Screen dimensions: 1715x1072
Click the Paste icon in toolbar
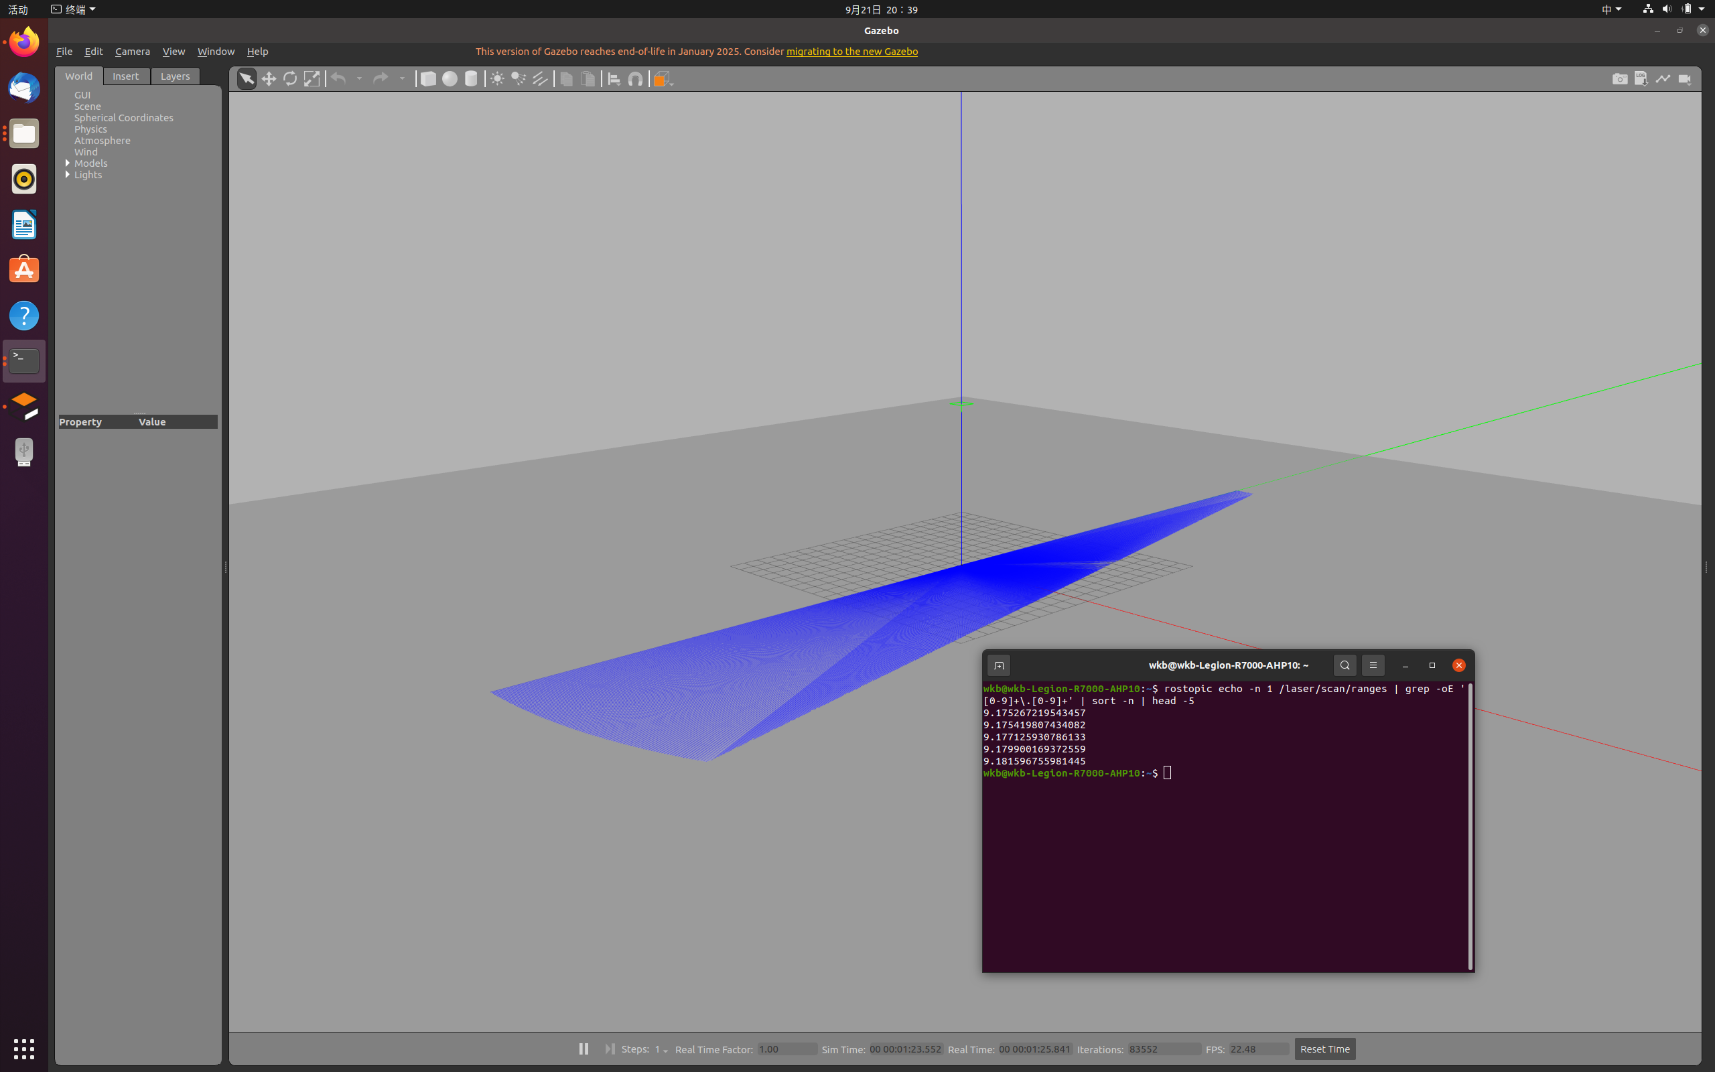pyautogui.click(x=588, y=78)
